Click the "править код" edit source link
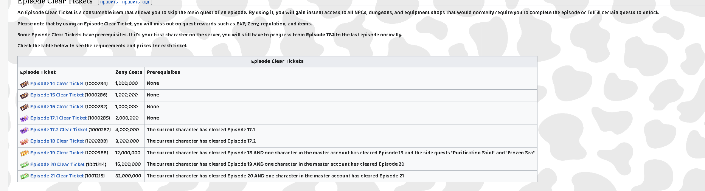705x191 pixels. point(135,2)
